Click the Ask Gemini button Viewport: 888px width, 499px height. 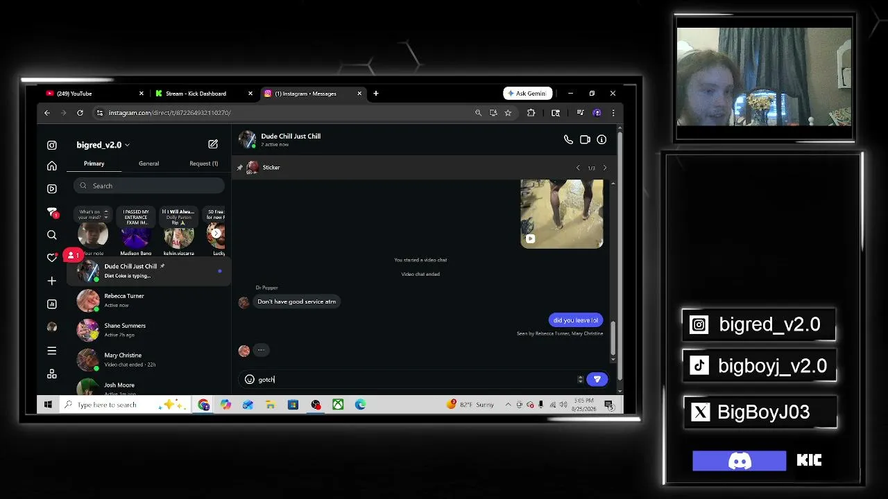tap(528, 94)
